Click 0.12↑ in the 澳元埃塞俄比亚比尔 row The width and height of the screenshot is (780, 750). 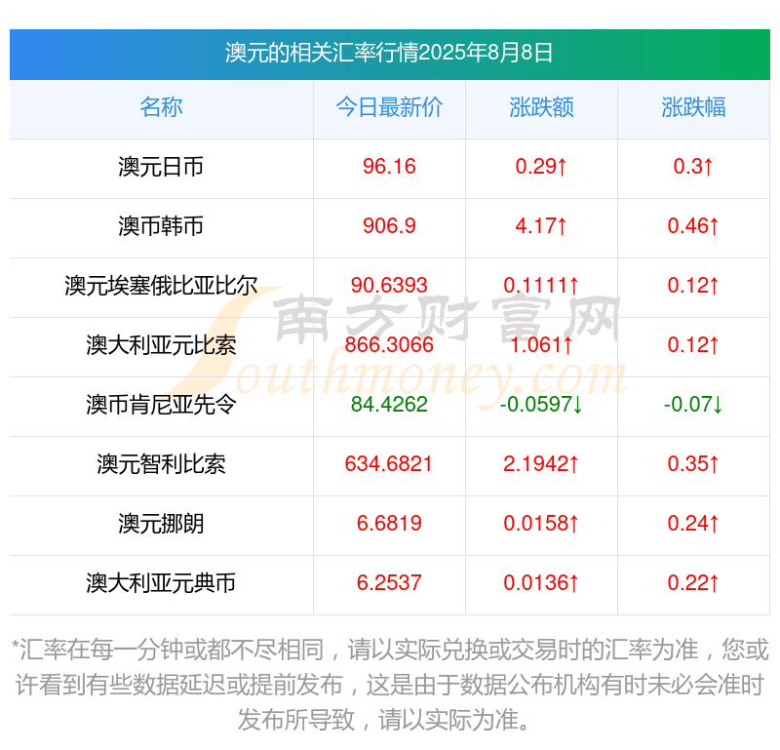(x=693, y=286)
